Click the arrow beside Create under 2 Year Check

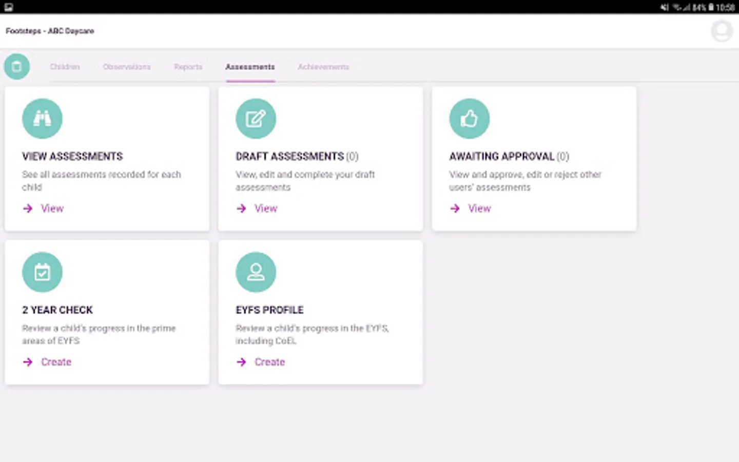pyautogui.click(x=28, y=362)
